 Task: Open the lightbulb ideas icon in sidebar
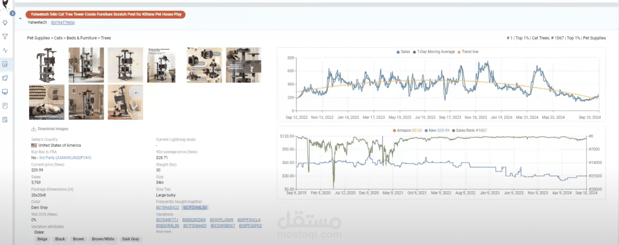5,23
